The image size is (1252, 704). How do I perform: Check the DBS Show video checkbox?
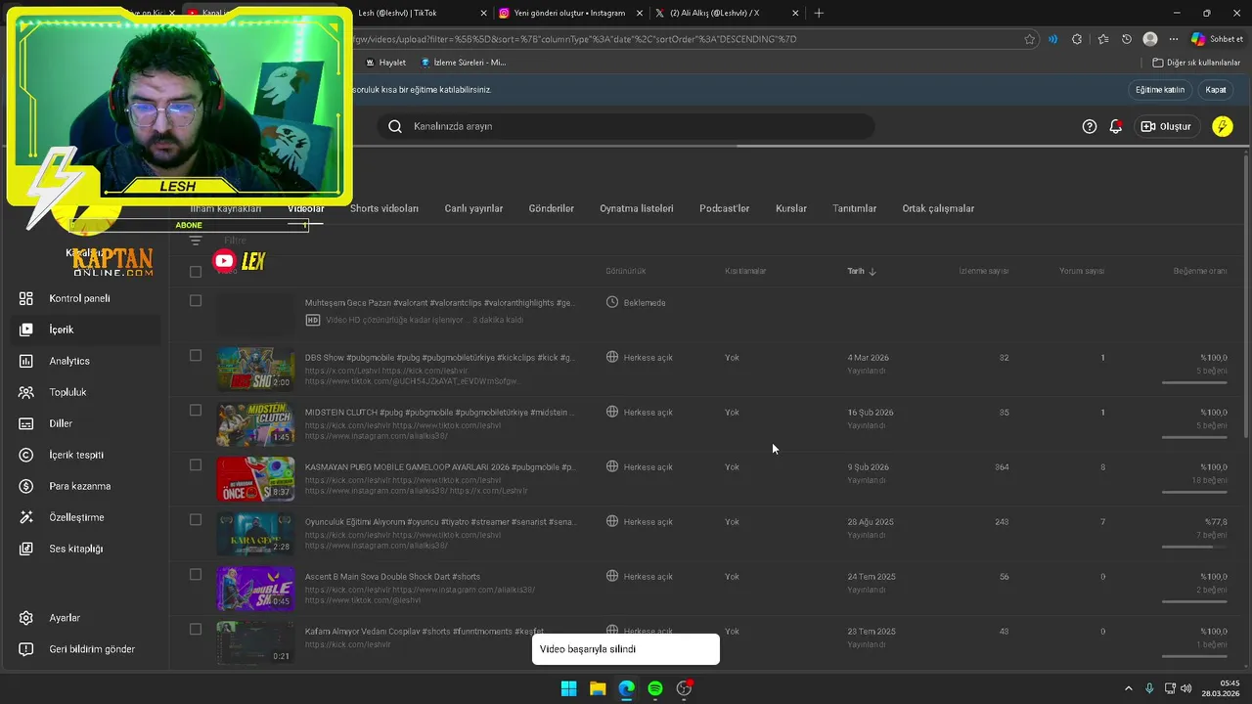coord(196,355)
